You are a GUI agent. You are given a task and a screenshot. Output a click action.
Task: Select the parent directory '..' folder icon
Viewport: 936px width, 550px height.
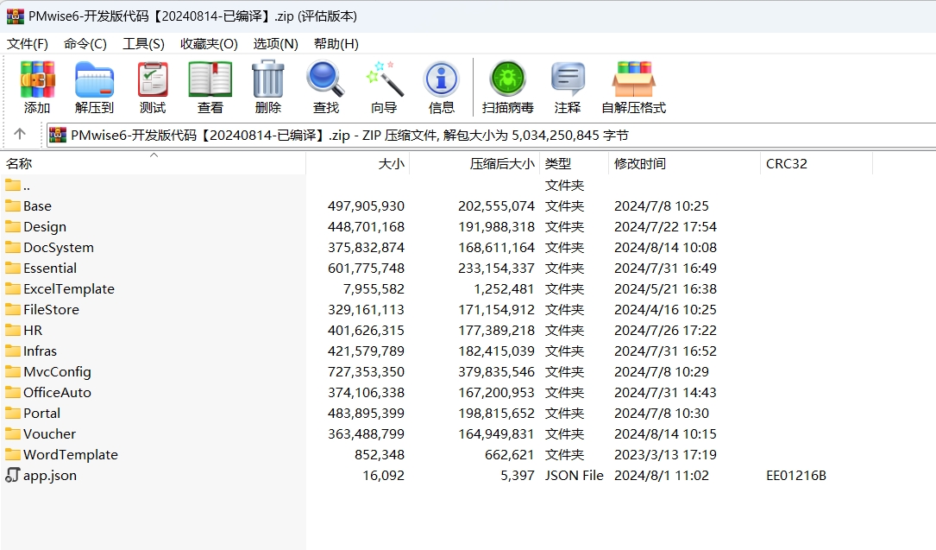13,185
